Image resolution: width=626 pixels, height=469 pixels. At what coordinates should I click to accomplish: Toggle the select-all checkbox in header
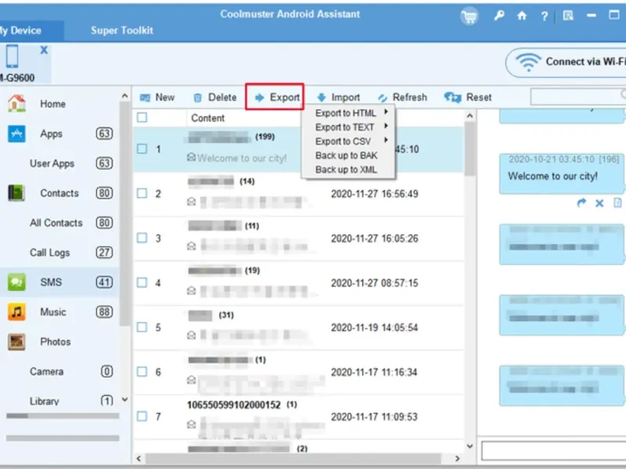(x=142, y=117)
